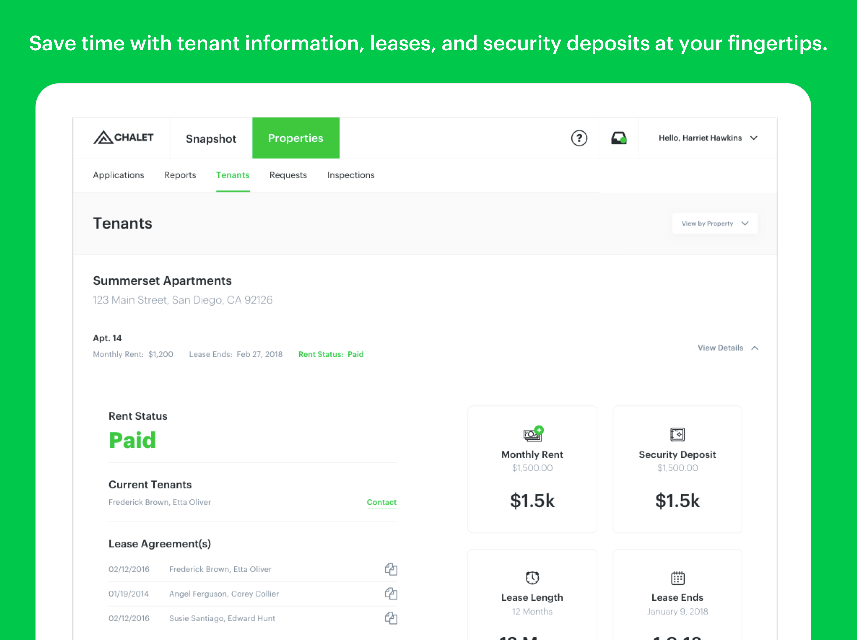Open Angel Ferguson, Corey Collier lease document icon
The height and width of the screenshot is (640, 857).
click(x=391, y=593)
